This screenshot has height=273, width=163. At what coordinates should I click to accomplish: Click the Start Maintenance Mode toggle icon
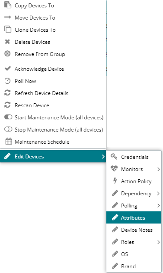(x=8, y=117)
